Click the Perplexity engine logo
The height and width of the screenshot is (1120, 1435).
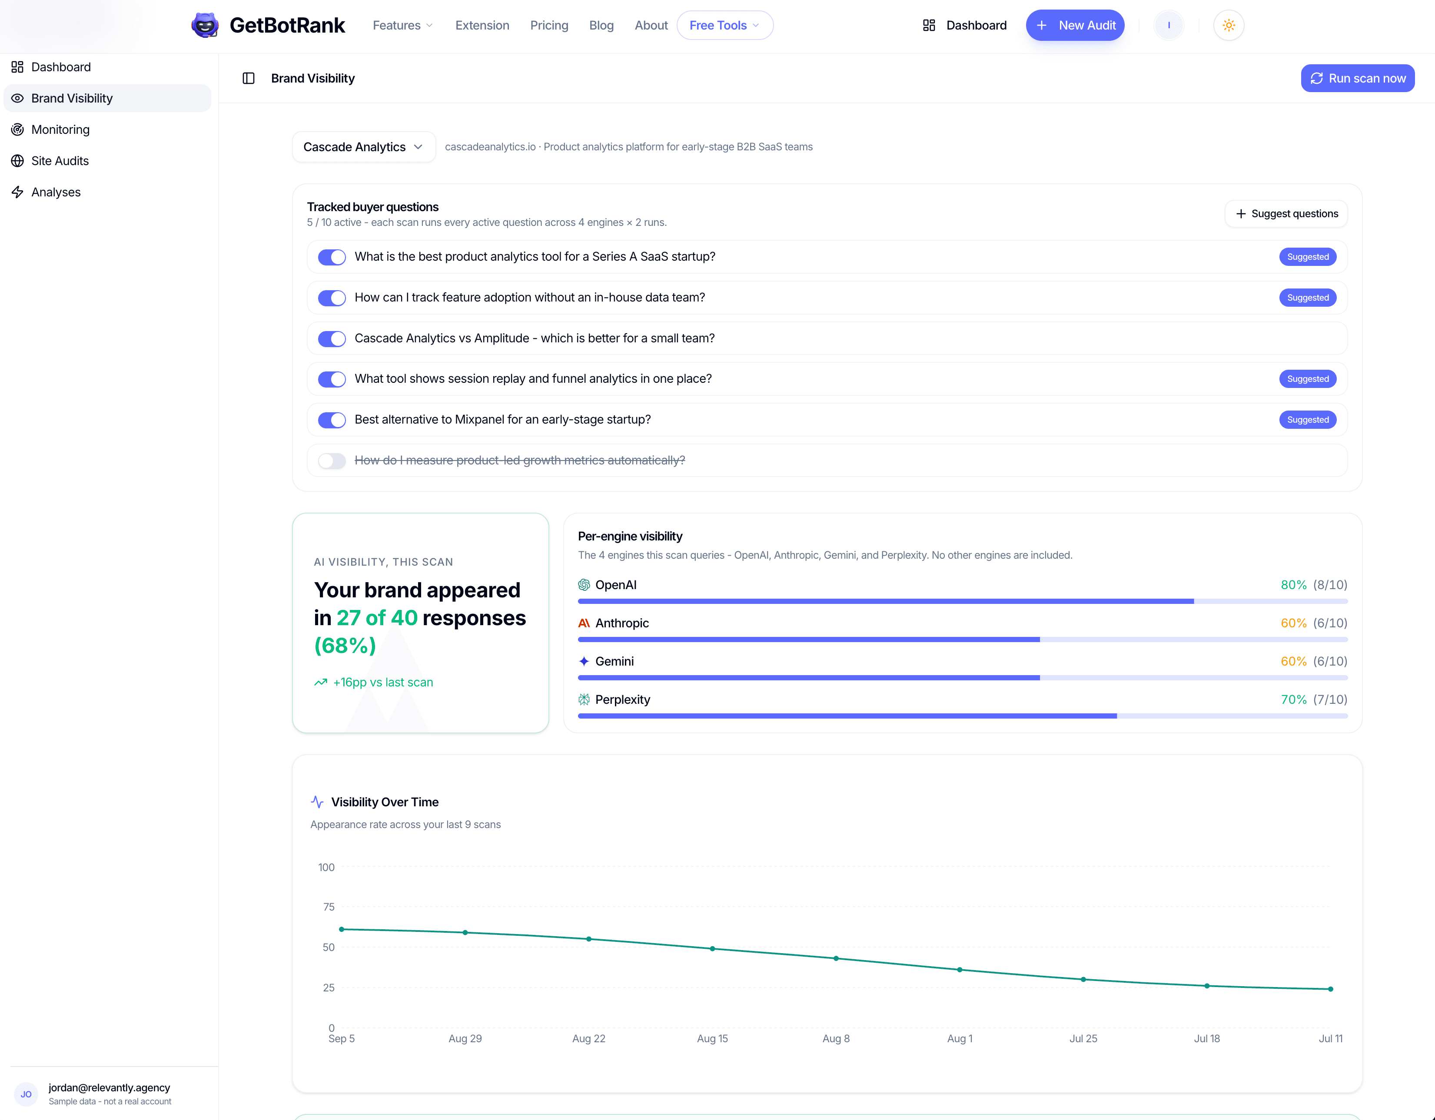click(584, 699)
